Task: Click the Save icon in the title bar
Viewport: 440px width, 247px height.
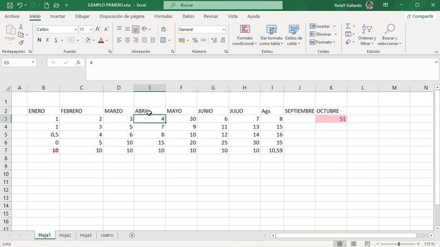Action: (x=10, y=5)
